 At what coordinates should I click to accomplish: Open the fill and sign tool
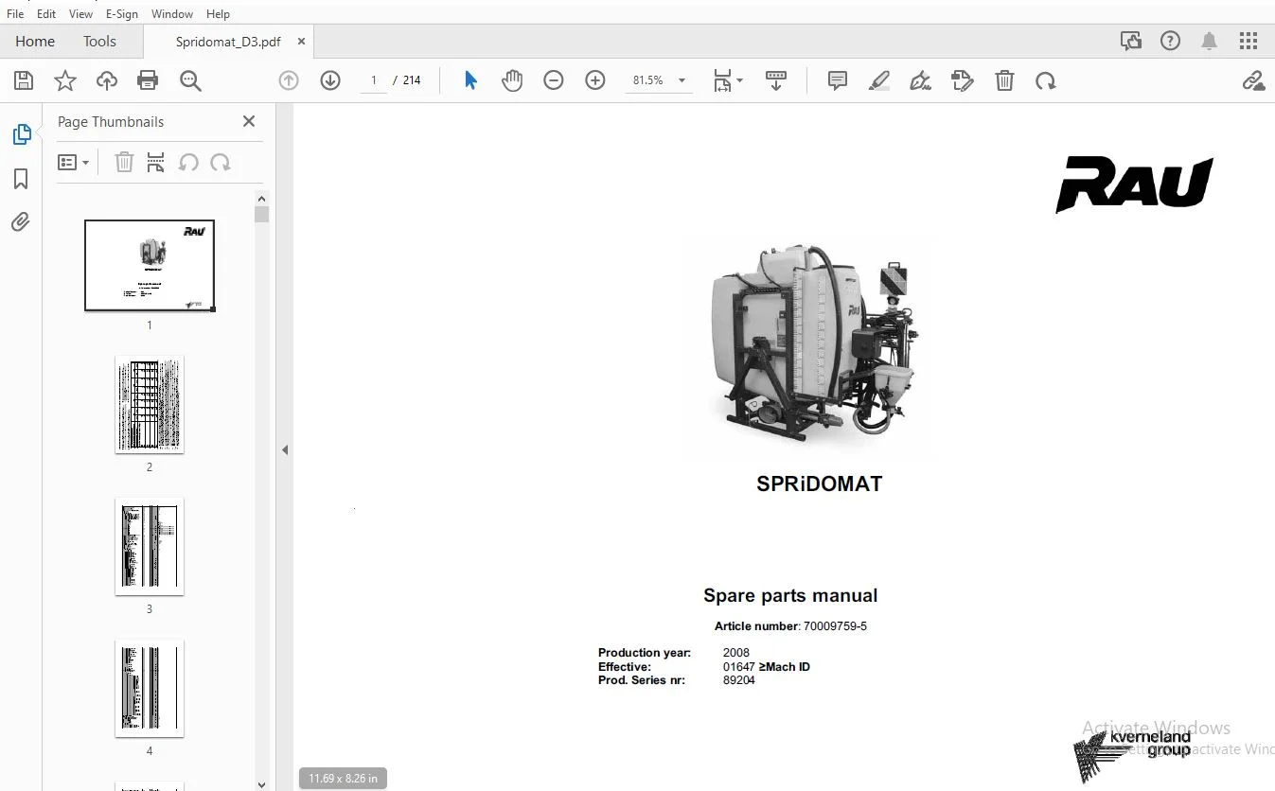point(920,80)
